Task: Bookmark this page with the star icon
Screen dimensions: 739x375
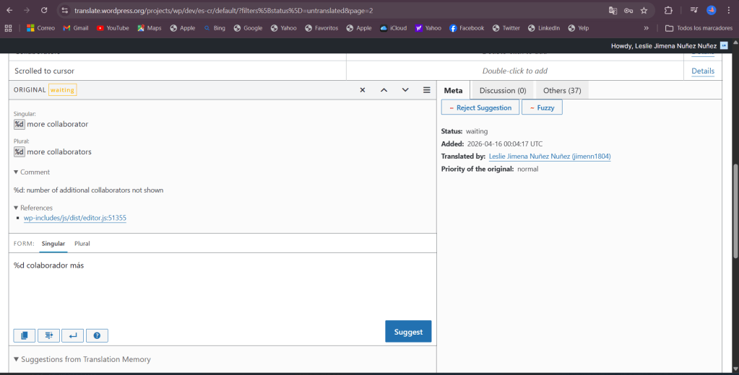Action: pos(644,11)
